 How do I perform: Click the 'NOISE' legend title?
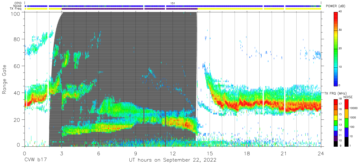click(348, 97)
